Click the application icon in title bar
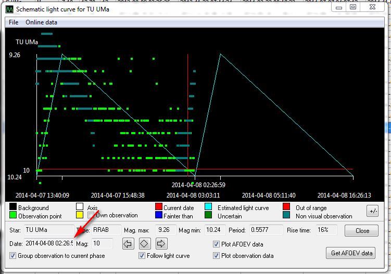 point(9,9)
